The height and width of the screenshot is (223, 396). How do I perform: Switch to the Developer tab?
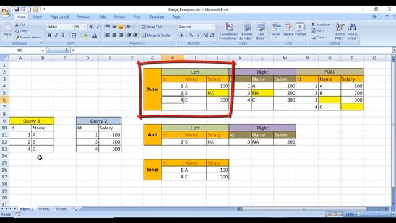pos(157,17)
